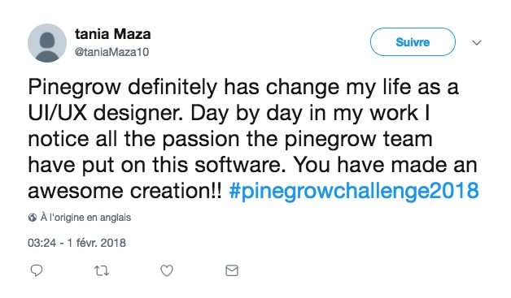Click the tweet body text about Pinegrow

point(253,139)
